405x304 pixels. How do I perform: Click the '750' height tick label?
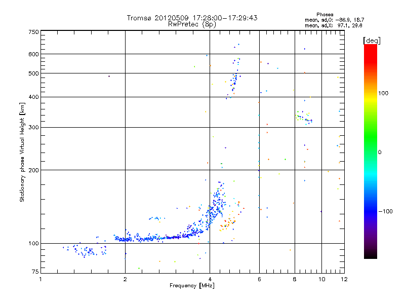33,32
